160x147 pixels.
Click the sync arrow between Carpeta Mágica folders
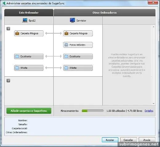coord(53,33)
